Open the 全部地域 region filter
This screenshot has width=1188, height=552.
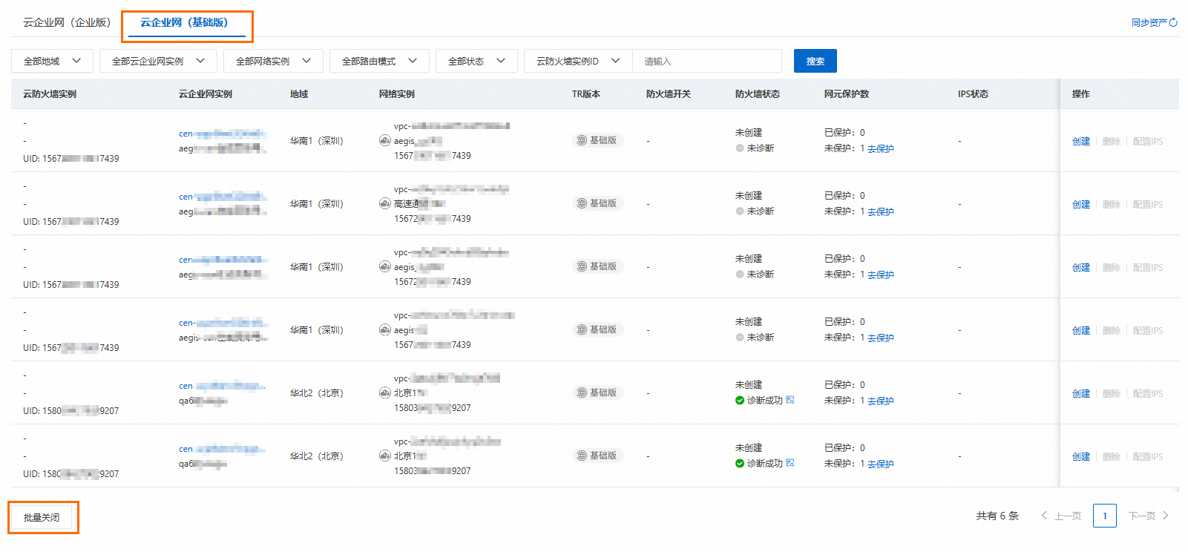tap(52, 61)
